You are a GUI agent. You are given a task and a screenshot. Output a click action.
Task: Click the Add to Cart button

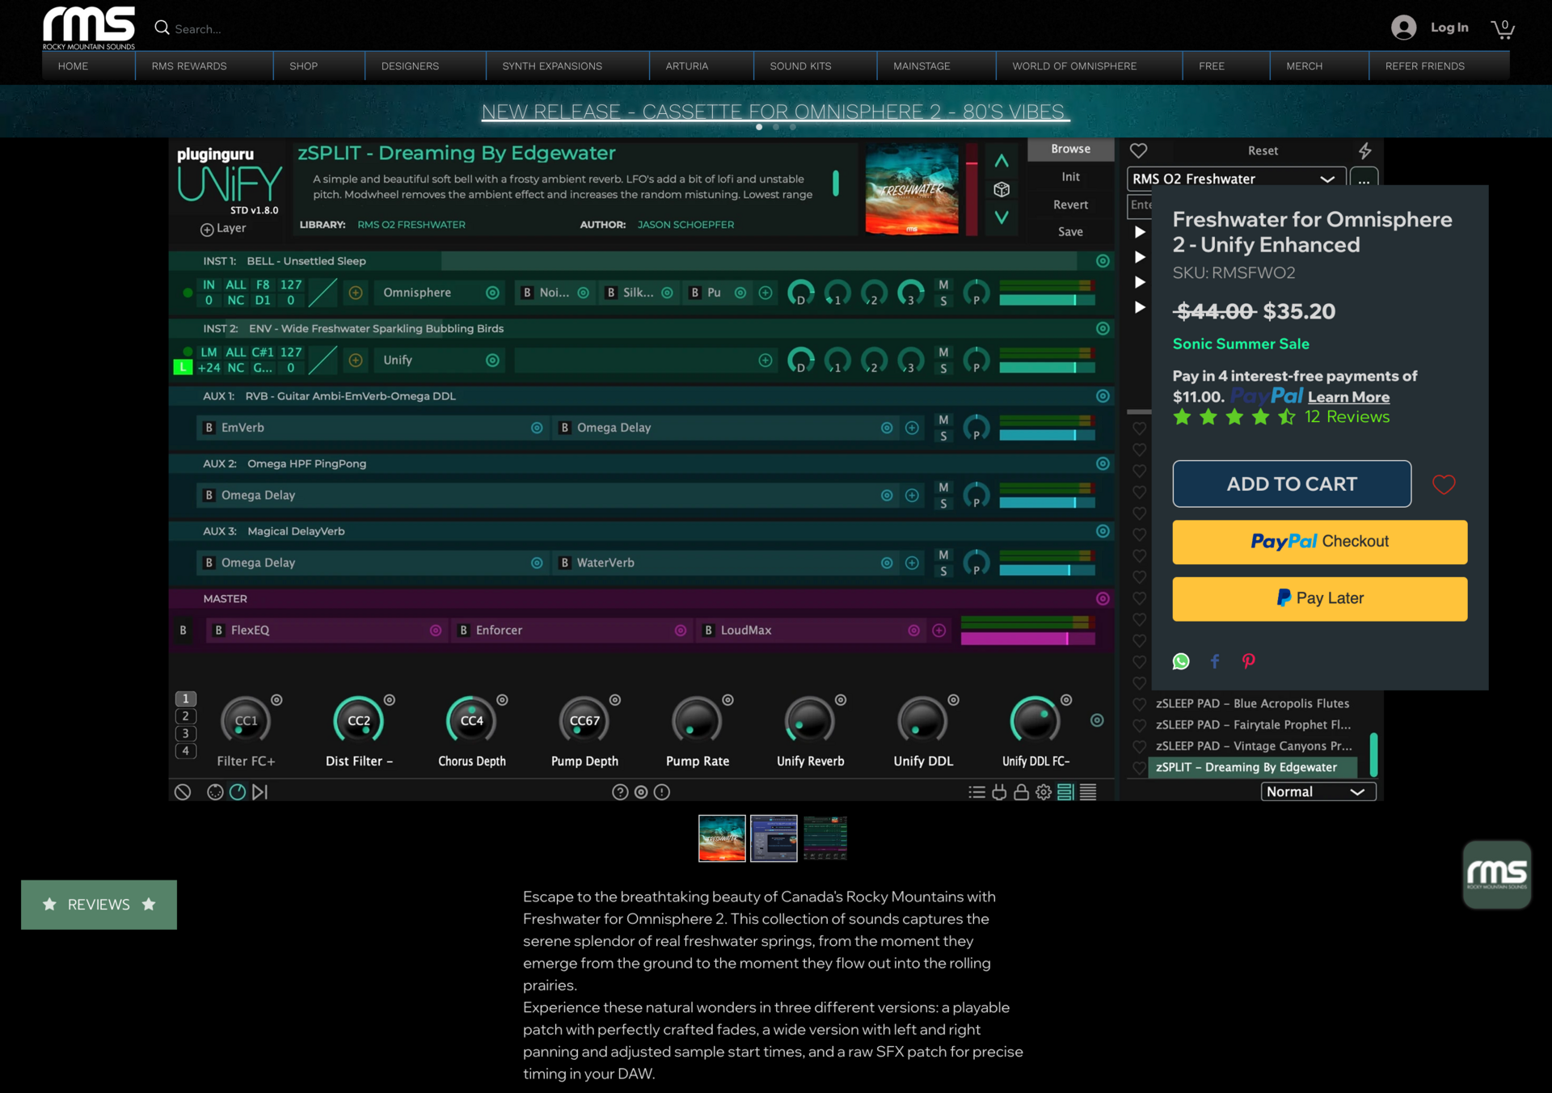pos(1291,483)
